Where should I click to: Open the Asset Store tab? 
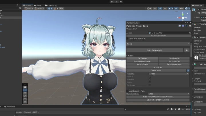point(51,5)
